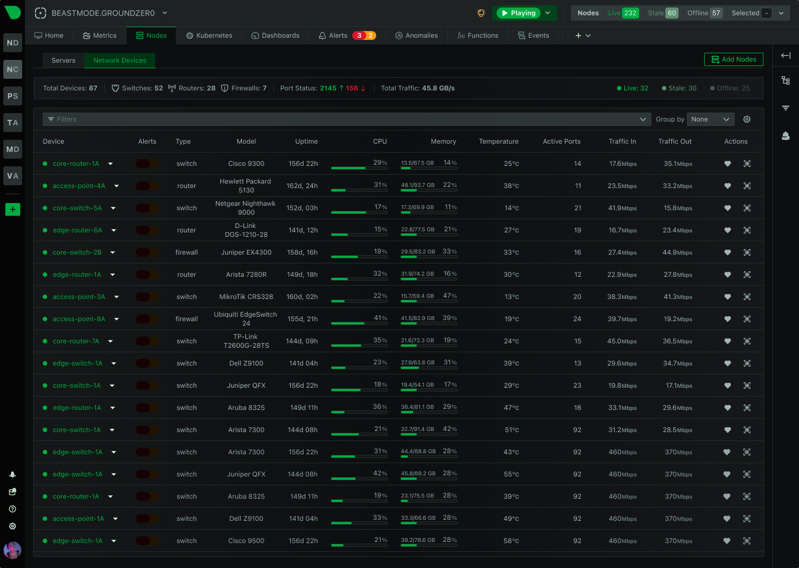Open the network topology panel icon
The image size is (799, 568).
[786, 80]
